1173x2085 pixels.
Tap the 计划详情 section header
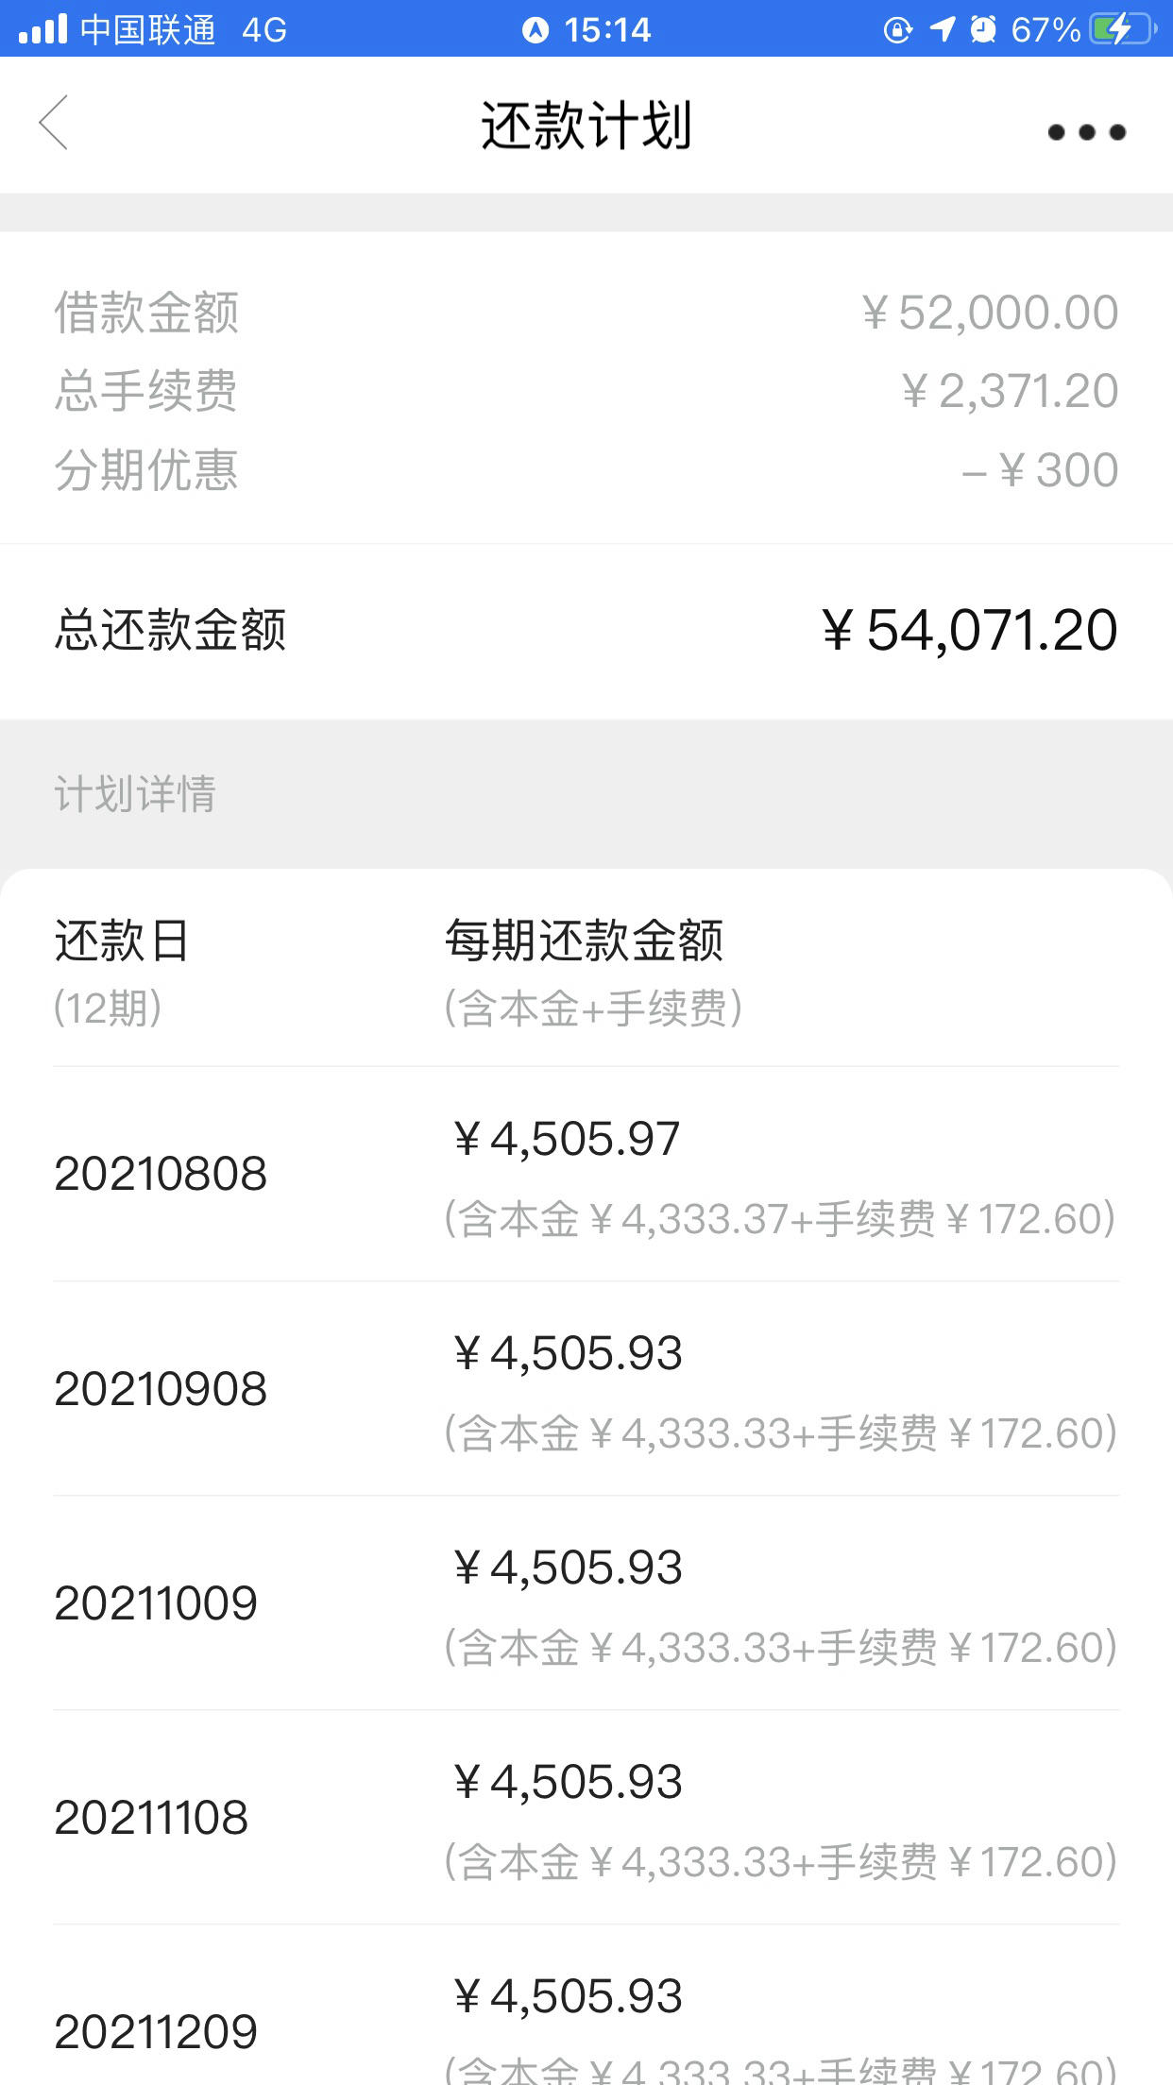click(135, 793)
